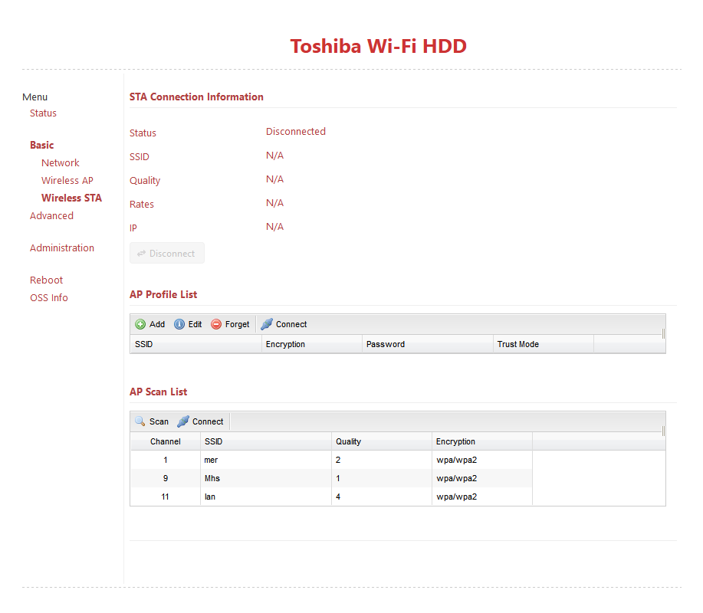
Task: Click the STA Connection Information heading
Action: 196,97
